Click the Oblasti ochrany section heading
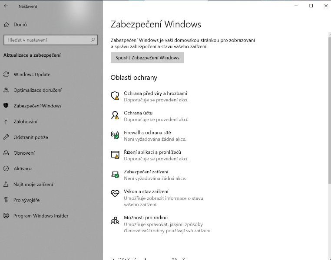The width and height of the screenshot is (331, 260). [x=134, y=78]
